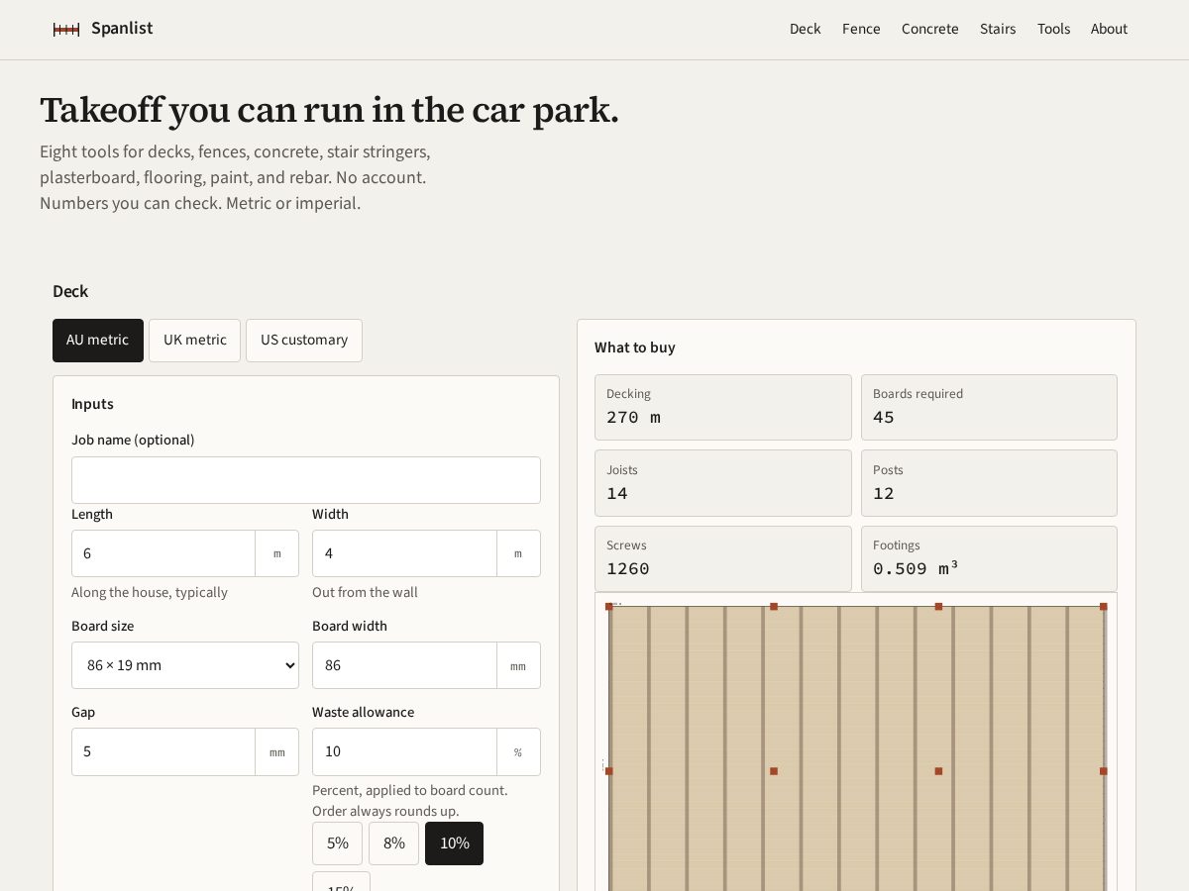Click the Waste allowance input field
Image resolution: width=1189 pixels, height=891 pixels.
(x=404, y=751)
